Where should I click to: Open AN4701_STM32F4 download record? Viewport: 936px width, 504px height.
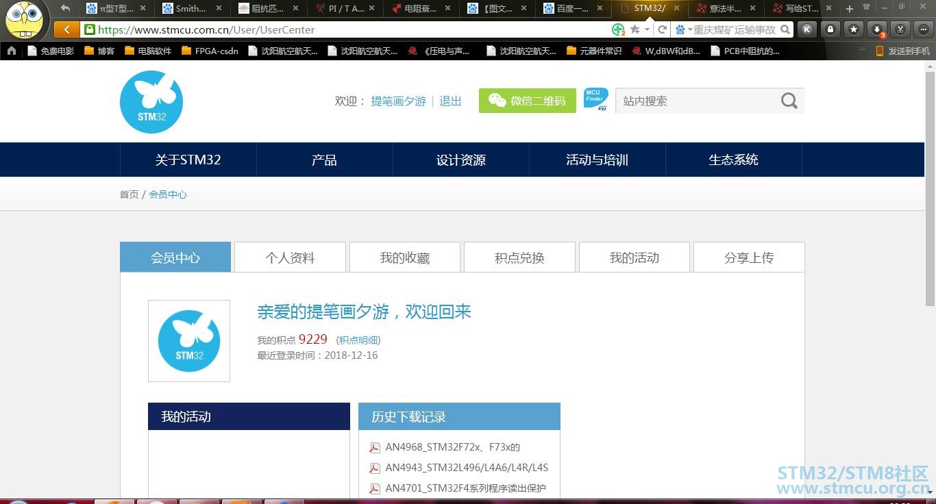(465, 488)
